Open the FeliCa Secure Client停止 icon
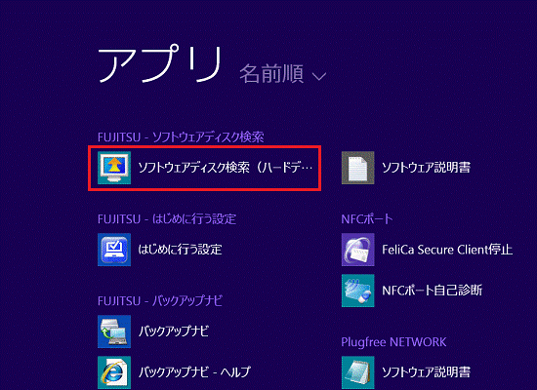The image size is (537, 390). tap(358, 250)
